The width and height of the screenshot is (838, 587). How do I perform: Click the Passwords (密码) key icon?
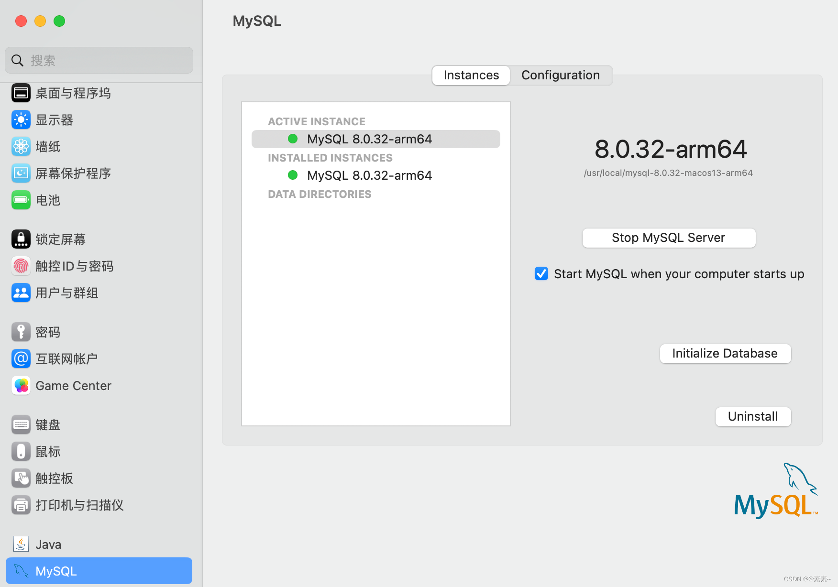coord(21,332)
